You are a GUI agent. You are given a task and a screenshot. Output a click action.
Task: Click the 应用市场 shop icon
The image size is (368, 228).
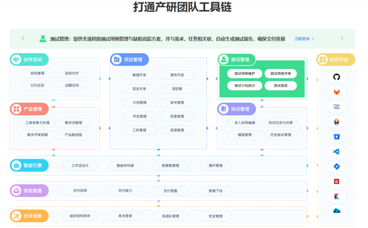click(x=323, y=60)
